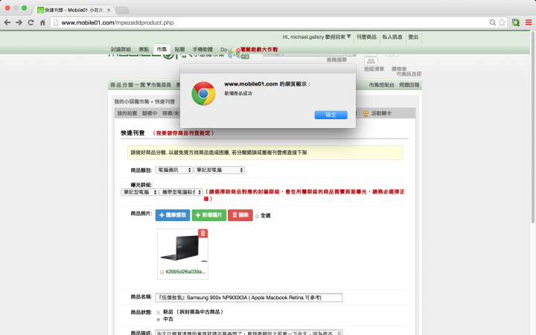Switch to 競標中 tab
Screen dimensions: 536x335
point(150,113)
